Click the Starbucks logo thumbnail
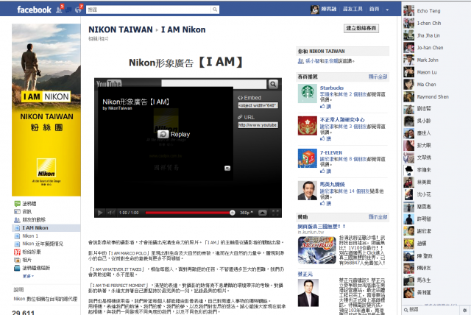The image size is (471, 315). [x=308, y=93]
